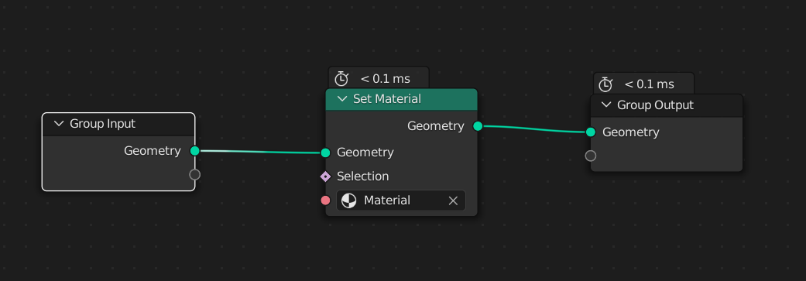Collapse the Group Output node chevron

click(x=606, y=105)
